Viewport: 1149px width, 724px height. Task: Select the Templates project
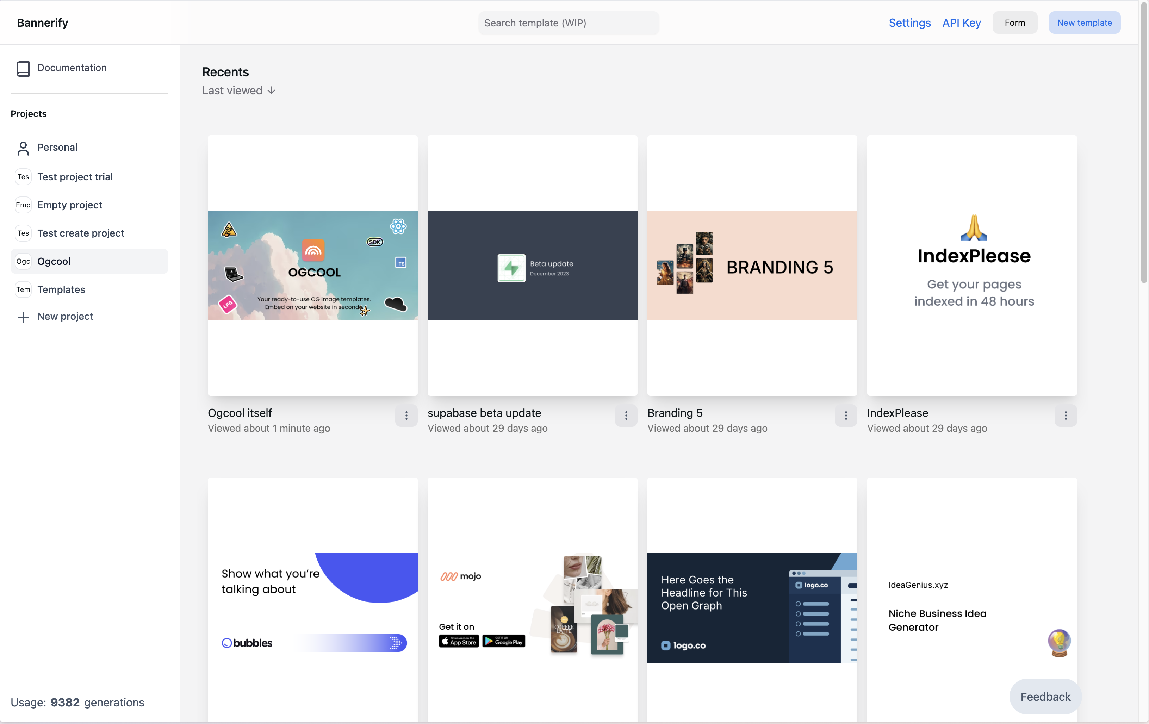pos(89,289)
